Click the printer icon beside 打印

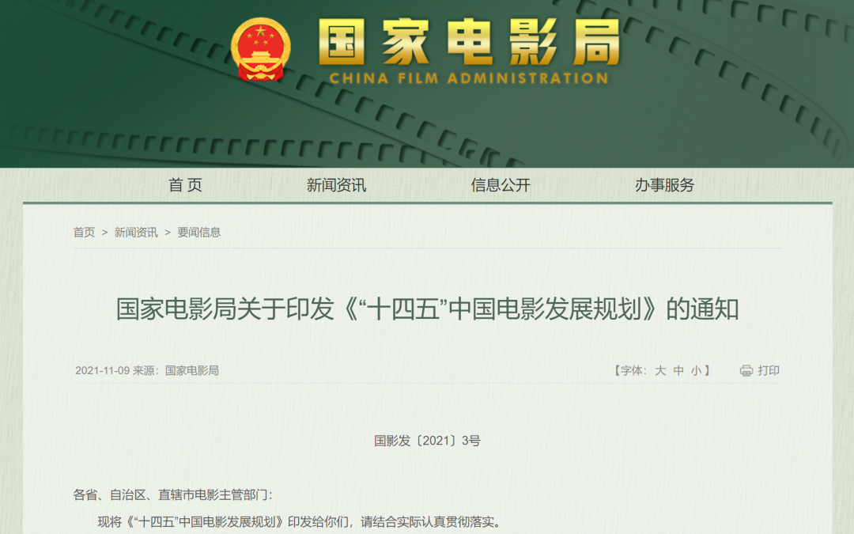click(x=746, y=371)
